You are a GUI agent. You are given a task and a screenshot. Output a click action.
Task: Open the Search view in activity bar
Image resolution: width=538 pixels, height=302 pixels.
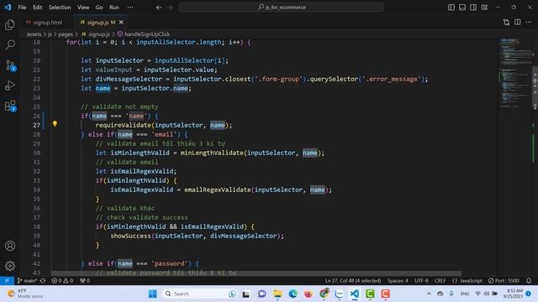point(10,44)
